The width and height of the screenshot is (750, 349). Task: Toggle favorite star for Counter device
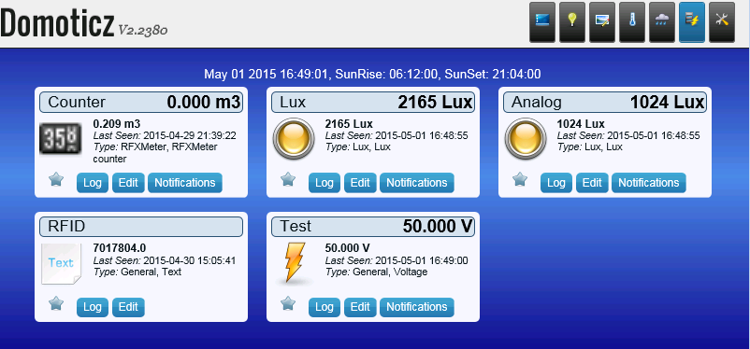pos(56,179)
